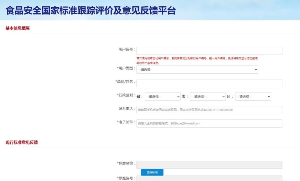
Task: Click the 用户编号 input field
Action: click(x=209, y=51)
